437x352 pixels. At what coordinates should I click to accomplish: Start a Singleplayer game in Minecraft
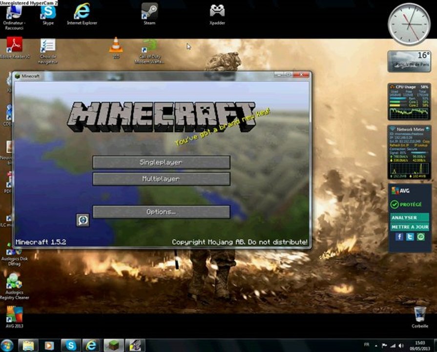click(x=161, y=162)
